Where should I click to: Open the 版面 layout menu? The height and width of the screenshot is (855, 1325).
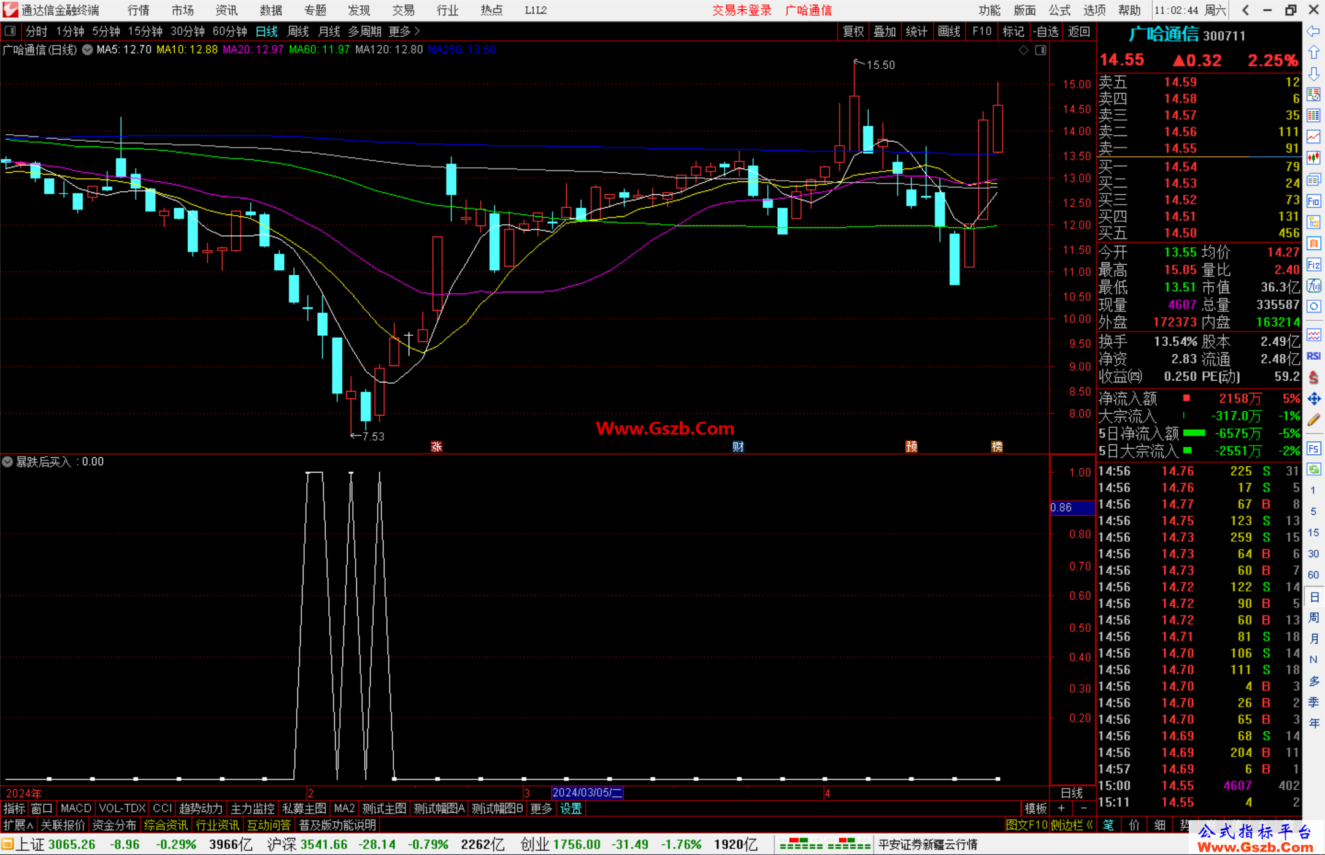1024,10
